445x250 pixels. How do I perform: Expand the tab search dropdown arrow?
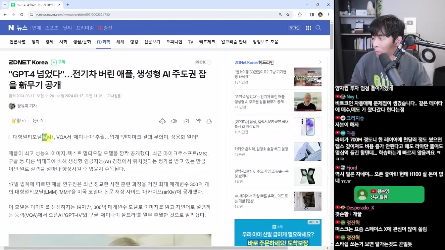(5, 5)
